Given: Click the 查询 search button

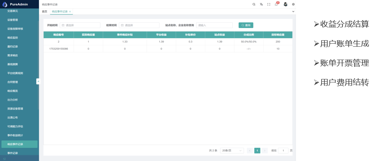Looking at the screenshot, I should 246,25.
